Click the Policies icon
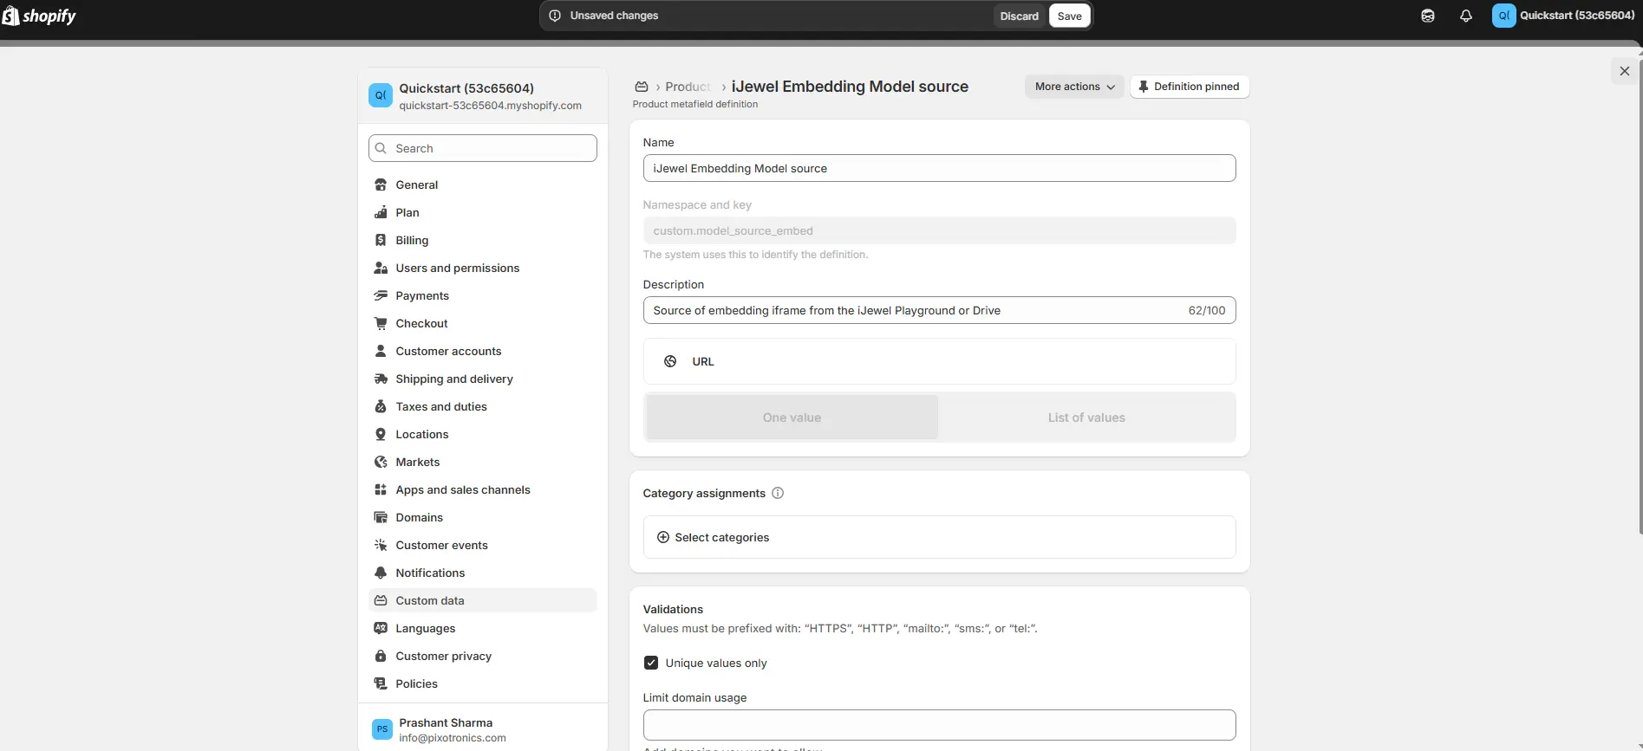Viewport: 1643px width, 751px height. (x=381, y=683)
